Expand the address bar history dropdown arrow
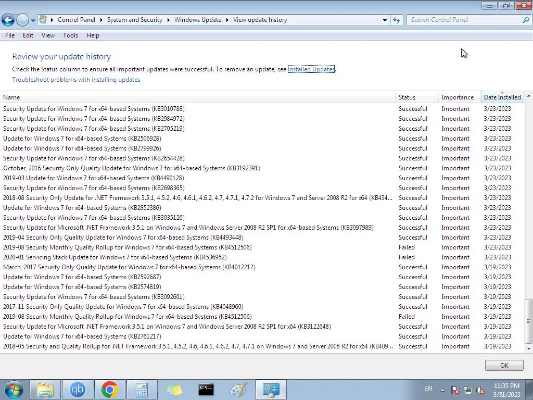533x400 pixels. (385, 20)
